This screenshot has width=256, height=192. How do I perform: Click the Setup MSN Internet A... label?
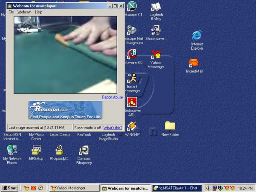coord(12,137)
